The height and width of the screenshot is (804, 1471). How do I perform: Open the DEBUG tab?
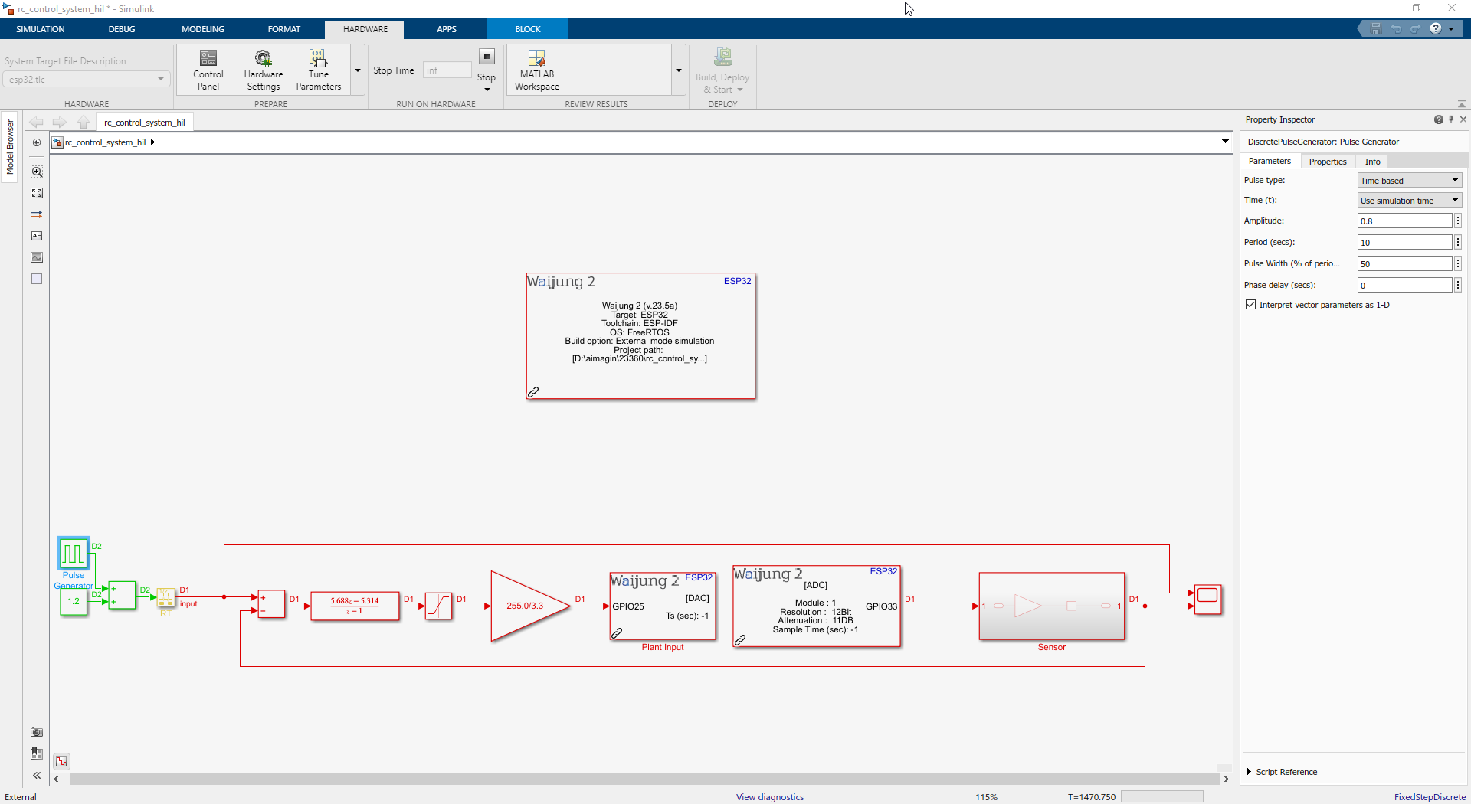122,29
